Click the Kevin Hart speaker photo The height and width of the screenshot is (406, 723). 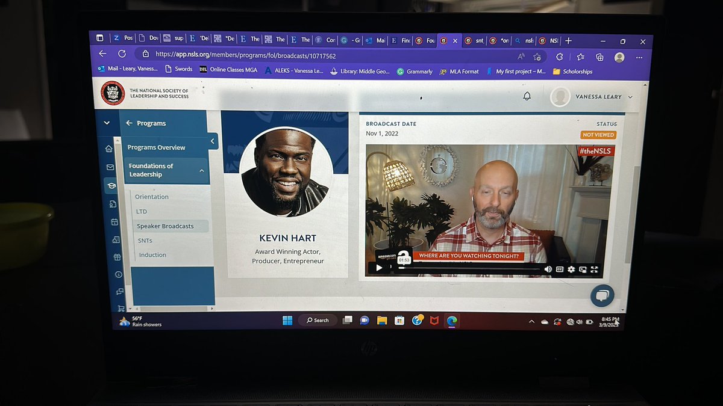286,172
